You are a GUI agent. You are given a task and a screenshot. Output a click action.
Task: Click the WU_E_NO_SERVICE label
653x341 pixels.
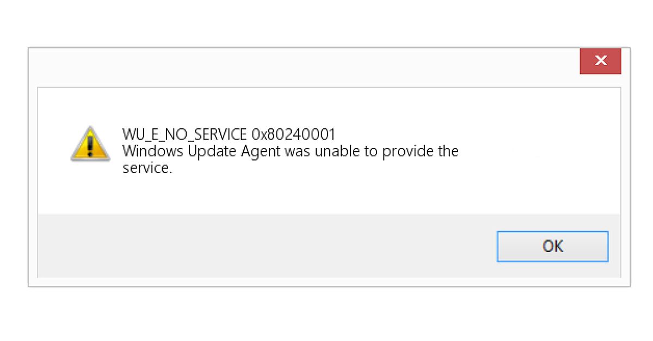tap(185, 134)
